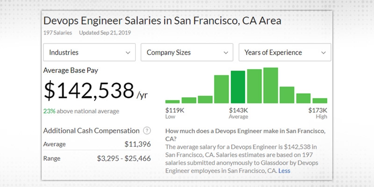The image size is (374, 187).
Task: Click the Less link to collapse description
Action: 284,171
